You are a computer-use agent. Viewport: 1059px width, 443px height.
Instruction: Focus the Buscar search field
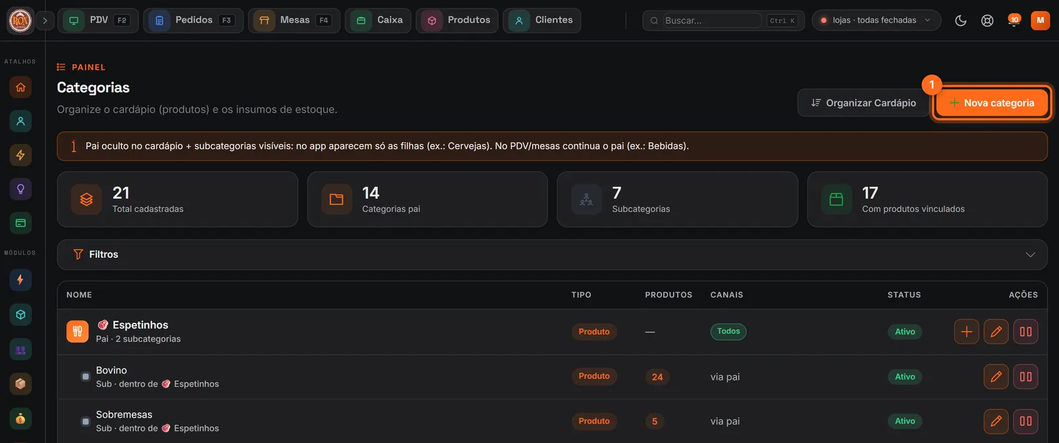(x=712, y=21)
